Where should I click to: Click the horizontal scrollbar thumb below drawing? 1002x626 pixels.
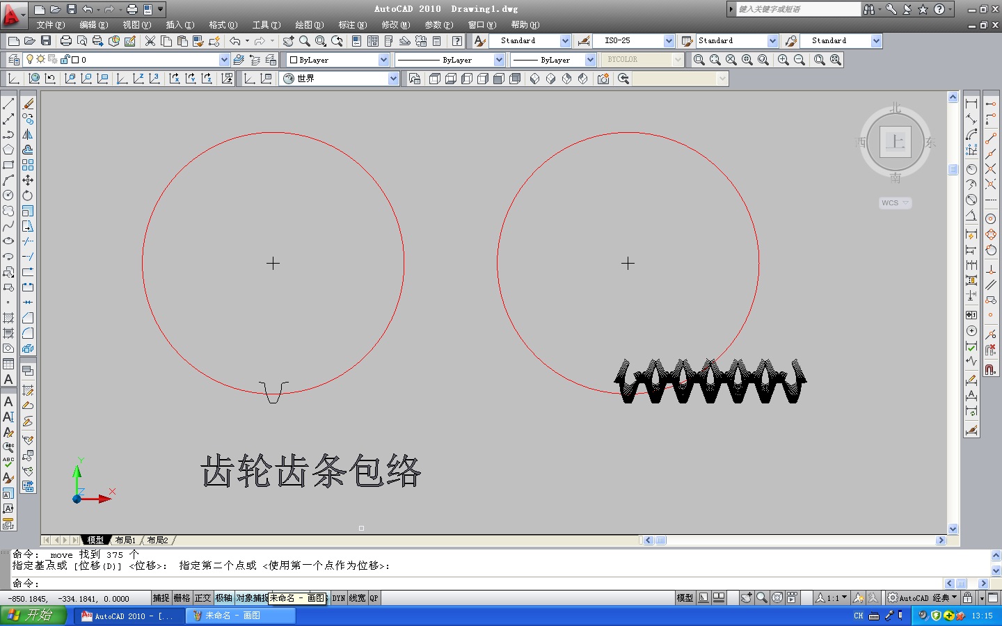(x=660, y=540)
